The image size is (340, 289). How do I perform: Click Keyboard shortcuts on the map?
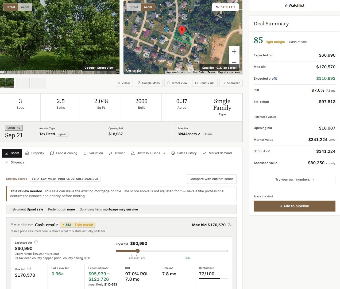(178, 72)
